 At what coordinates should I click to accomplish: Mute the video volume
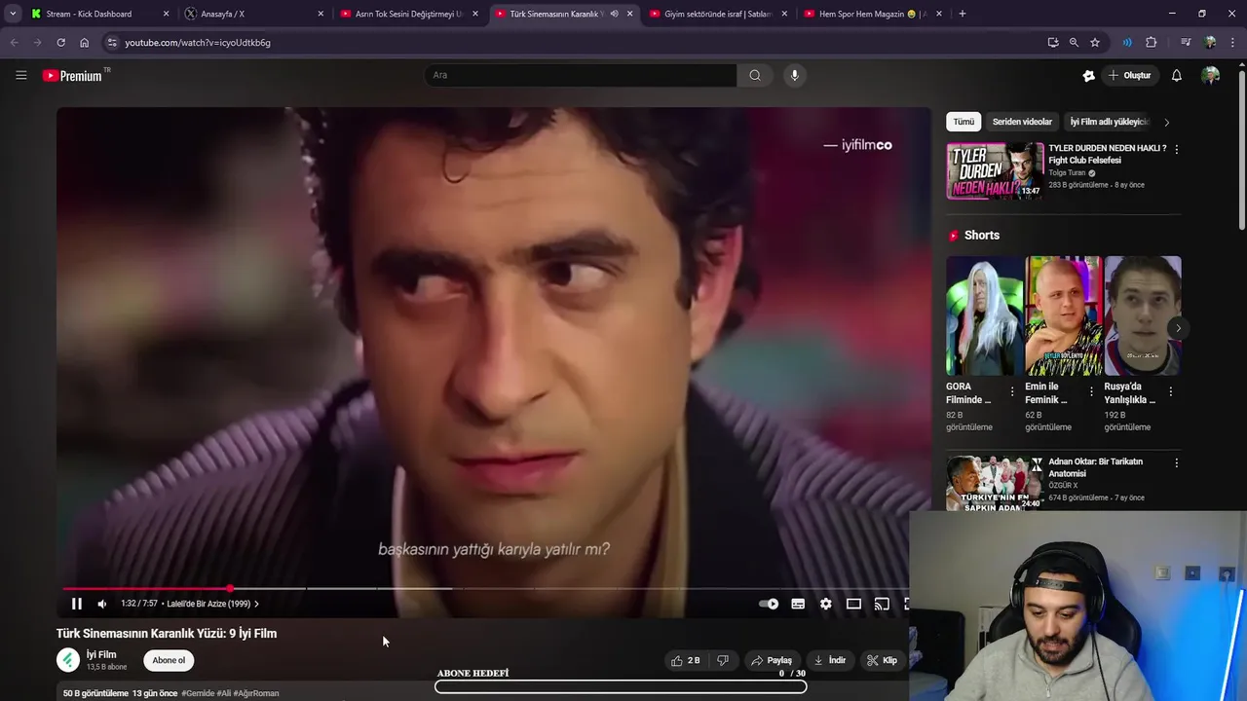101,604
